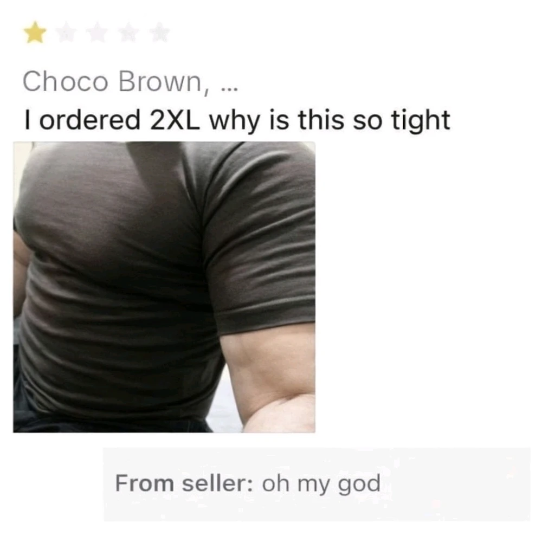This screenshot has width=542, height=542.
Task: Expand the truncated ellipsis after Choco Brown
Action: [x=229, y=89]
